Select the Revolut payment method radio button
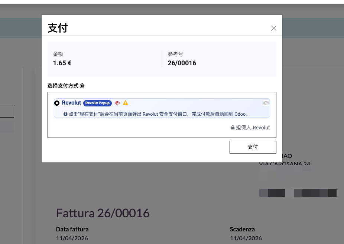 point(57,103)
